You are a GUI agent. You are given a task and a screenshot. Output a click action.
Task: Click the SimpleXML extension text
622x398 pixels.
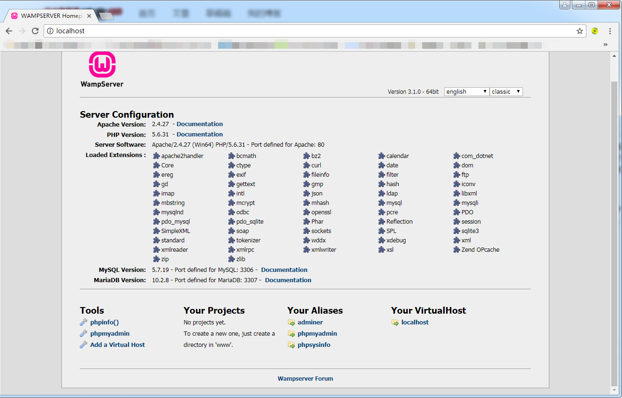pos(176,231)
